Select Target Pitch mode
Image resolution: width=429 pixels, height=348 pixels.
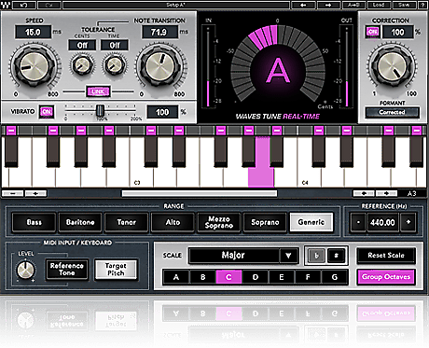116,270
